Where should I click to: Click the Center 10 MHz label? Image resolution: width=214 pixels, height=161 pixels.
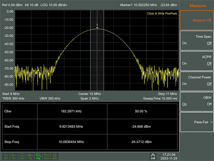tap(90, 94)
